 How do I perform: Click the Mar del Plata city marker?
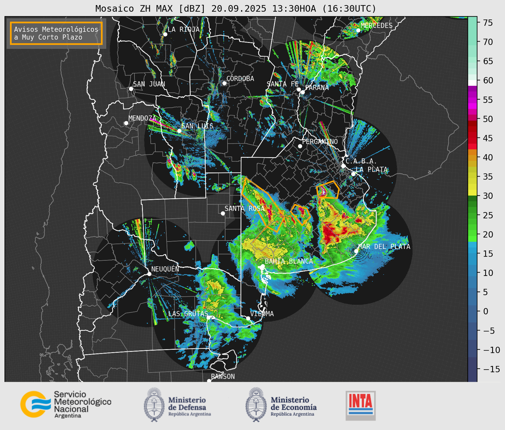click(356, 251)
